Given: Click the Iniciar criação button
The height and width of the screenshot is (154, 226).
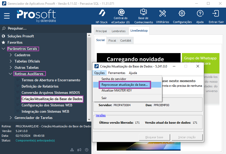Looking at the screenshot, I should click(x=187, y=137).
